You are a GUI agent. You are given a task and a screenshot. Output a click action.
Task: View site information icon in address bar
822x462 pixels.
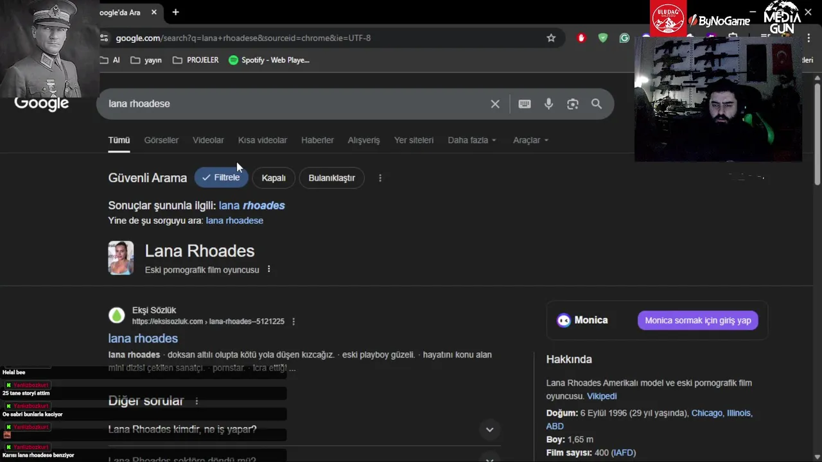(x=105, y=38)
